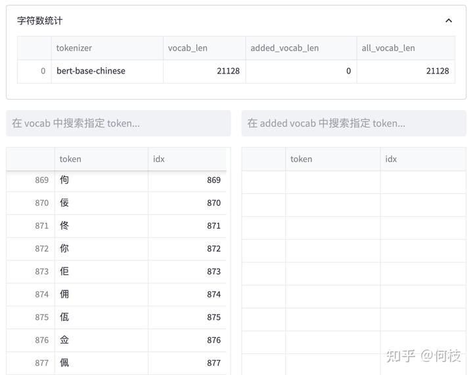The image size is (473, 375).
Task: Click the idx header in added vocab table
Action: tap(423, 159)
